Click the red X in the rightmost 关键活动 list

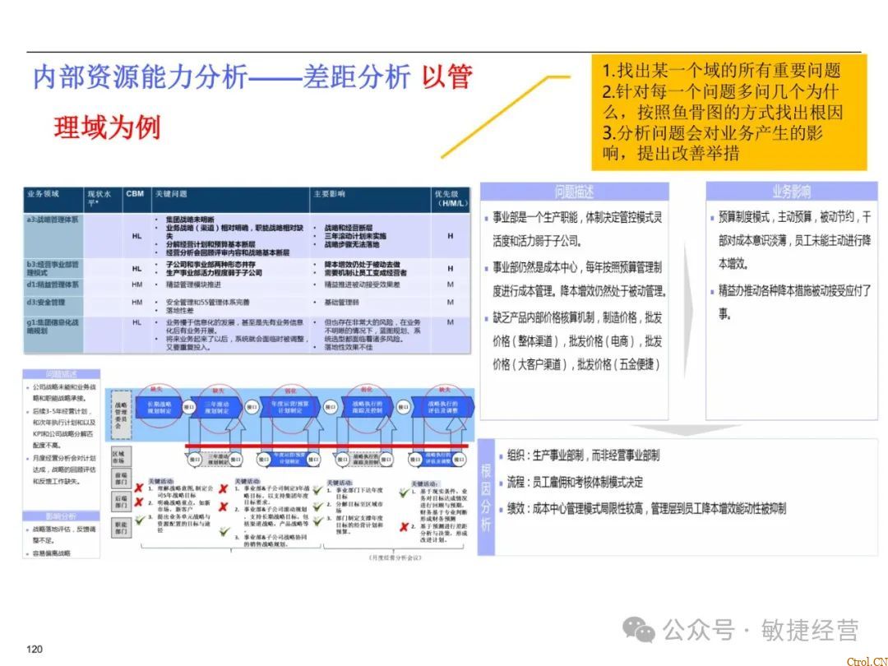402,527
